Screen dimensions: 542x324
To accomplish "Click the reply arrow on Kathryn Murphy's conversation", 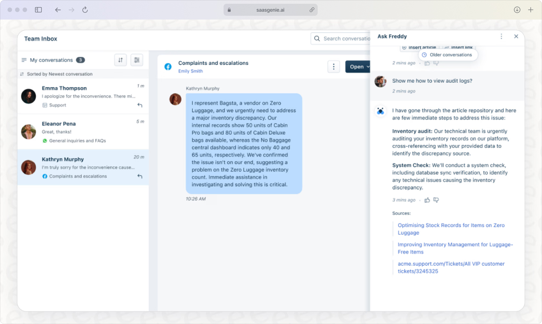I will [140, 176].
